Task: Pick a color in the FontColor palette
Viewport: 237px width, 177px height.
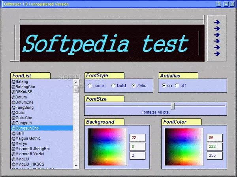Action: tap(184, 147)
